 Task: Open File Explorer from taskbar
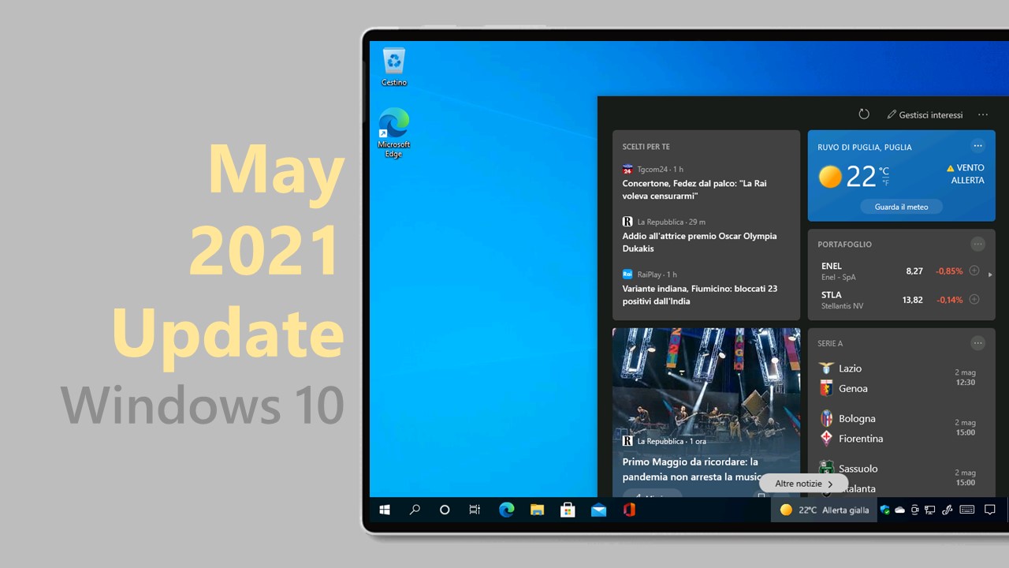pyautogui.click(x=537, y=510)
